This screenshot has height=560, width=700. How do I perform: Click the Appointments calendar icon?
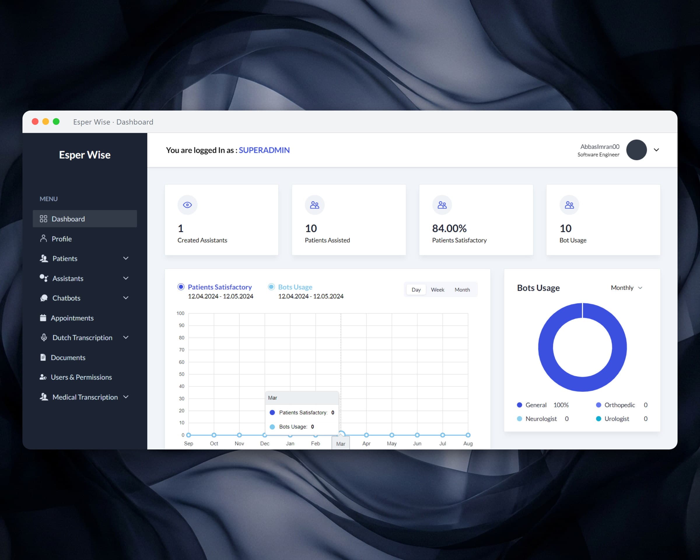43,318
